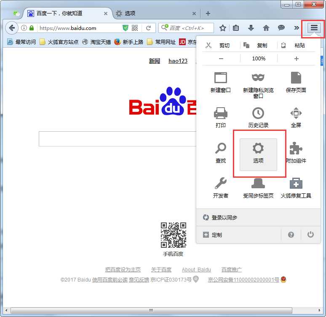326x317 pixels.
Task: Click the Baidu search box in toolbar
Action: click(186, 28)
